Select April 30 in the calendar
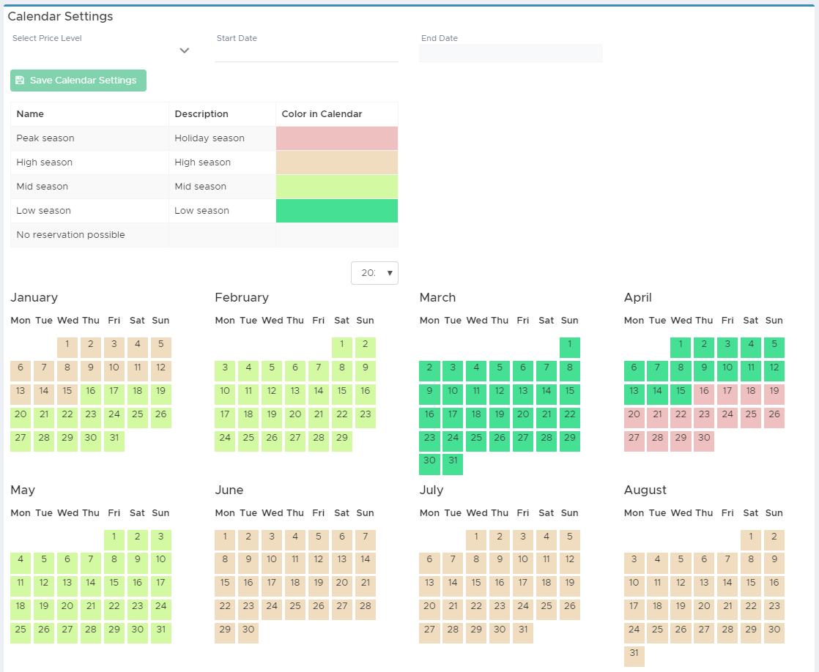The width and height of the screenshot is (819, 672). click(x=704, y=441)
